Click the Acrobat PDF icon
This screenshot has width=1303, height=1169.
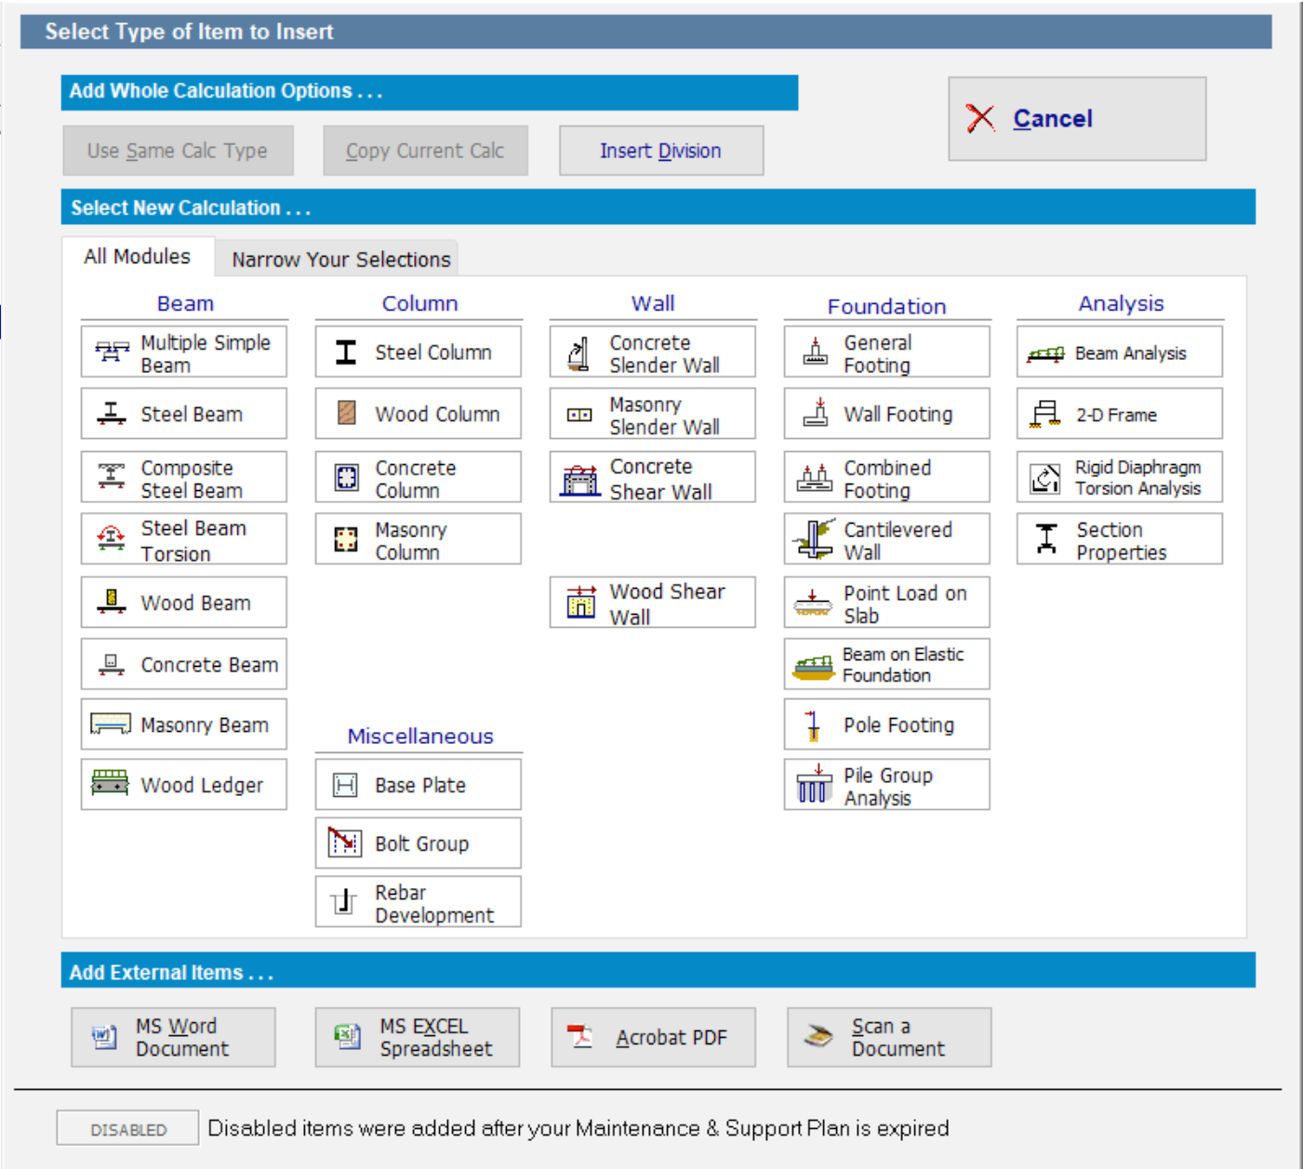tap(580, 1036)
